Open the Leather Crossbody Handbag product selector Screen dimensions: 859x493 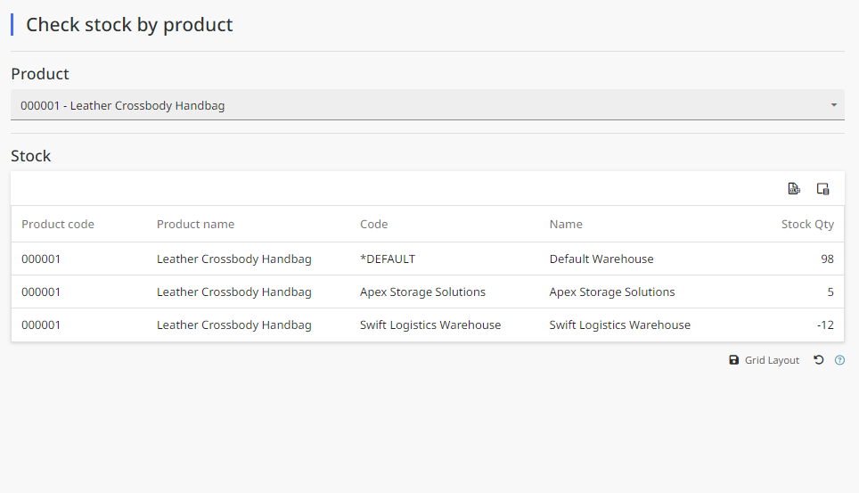[428, 104]
